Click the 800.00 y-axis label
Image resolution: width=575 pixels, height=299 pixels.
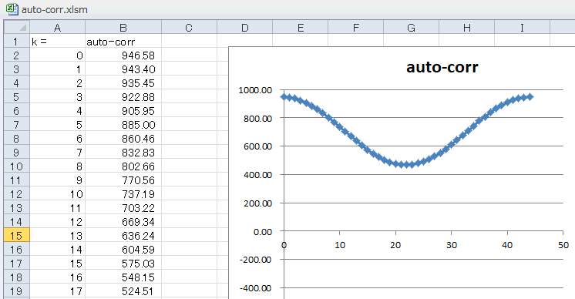tap(257, 119)
